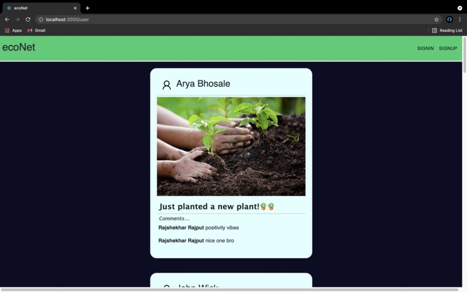The image size is (467, 292).
Task: Open the SIGNUP page
Action: (x=448, y=48)
